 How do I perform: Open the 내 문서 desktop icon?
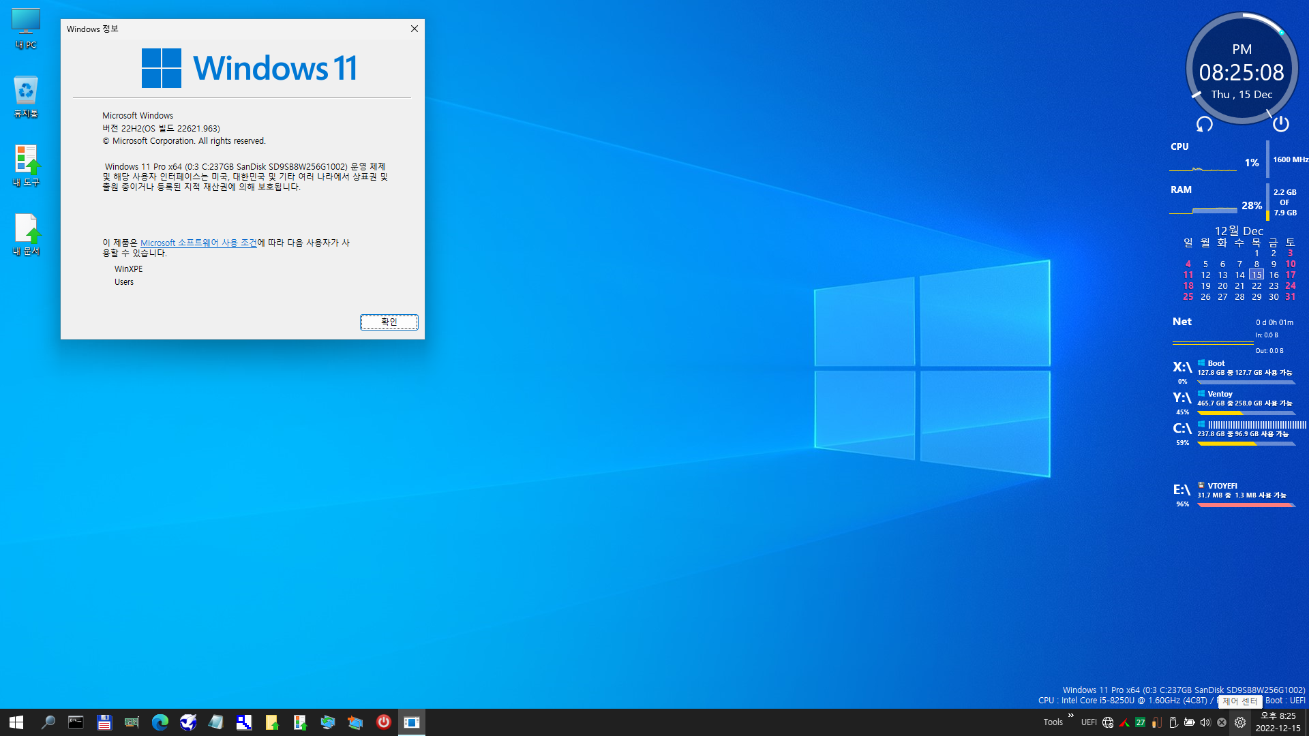(x=26, y=234)
